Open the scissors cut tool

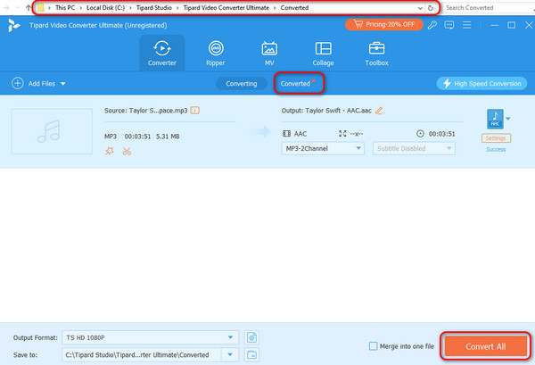point(127,151)
